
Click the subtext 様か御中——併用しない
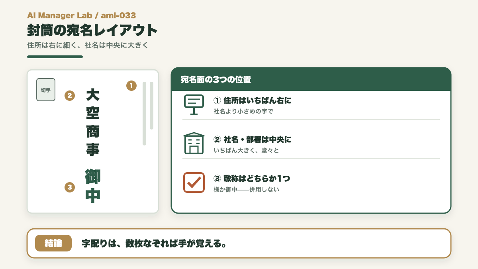tap(246, 190)
